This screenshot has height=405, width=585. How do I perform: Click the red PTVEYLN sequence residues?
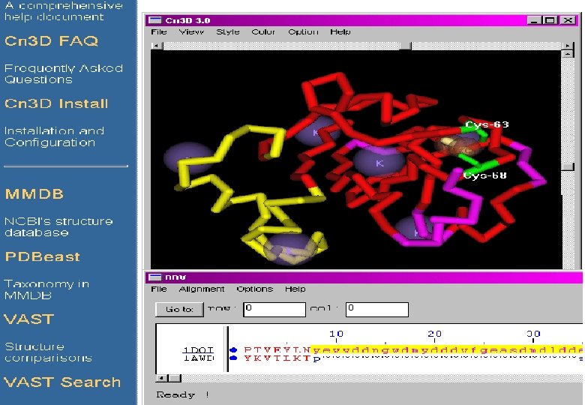tap(277, 350)
